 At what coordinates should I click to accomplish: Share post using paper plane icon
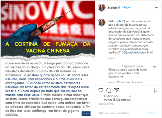(117, 90)
